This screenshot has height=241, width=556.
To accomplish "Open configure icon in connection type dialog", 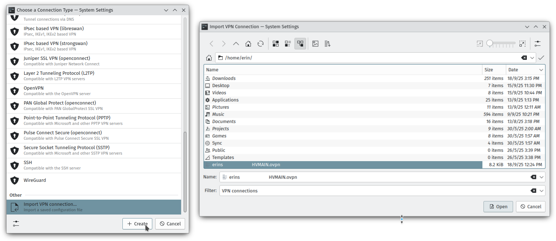I will coord(16,224).
